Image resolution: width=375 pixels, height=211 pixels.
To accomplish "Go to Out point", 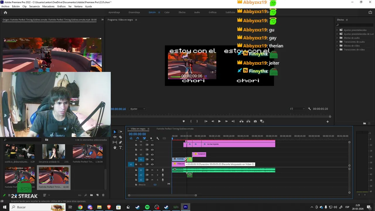I will (233, 121).
